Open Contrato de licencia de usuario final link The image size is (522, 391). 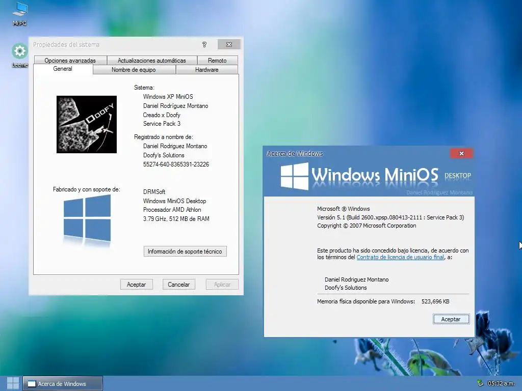400,257
